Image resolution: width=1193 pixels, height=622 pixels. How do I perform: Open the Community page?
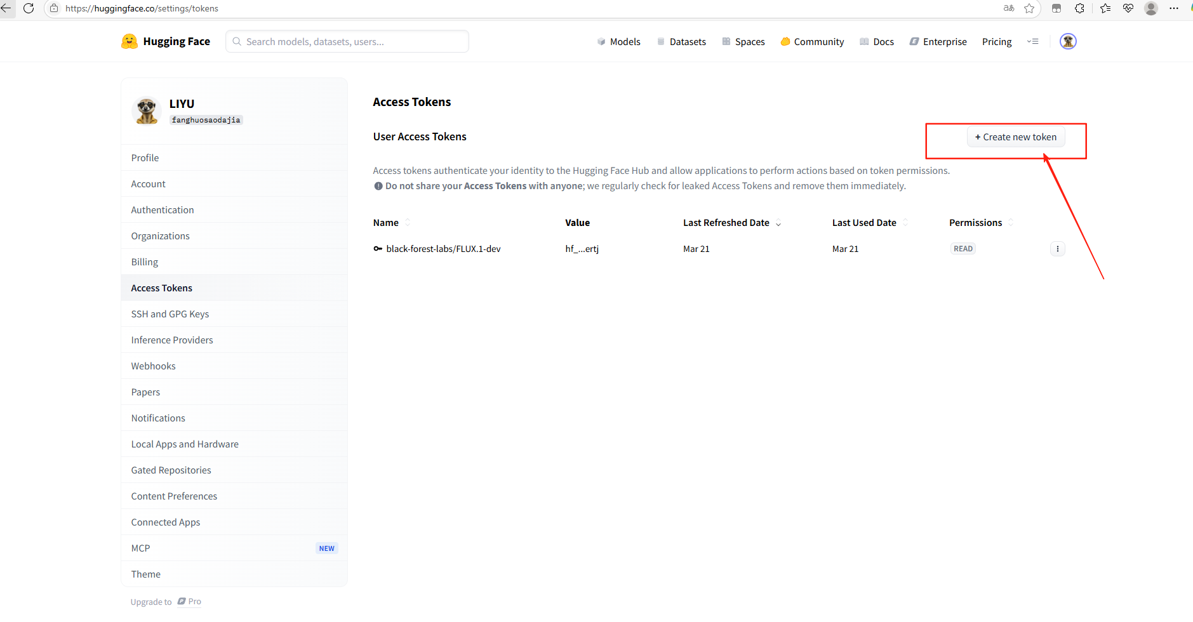(812, 42)
